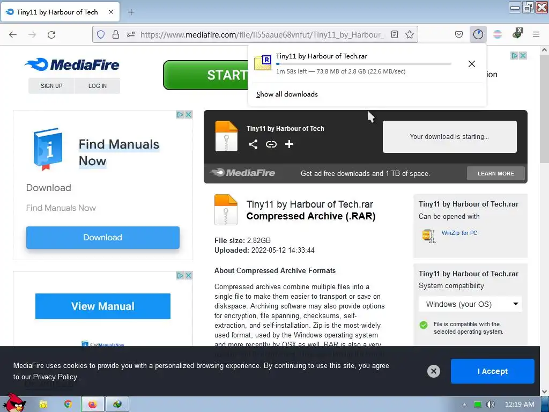This screenshot has width=549, height=412.
Task: Click the SIGN UP button
Action: click(51, 86)
